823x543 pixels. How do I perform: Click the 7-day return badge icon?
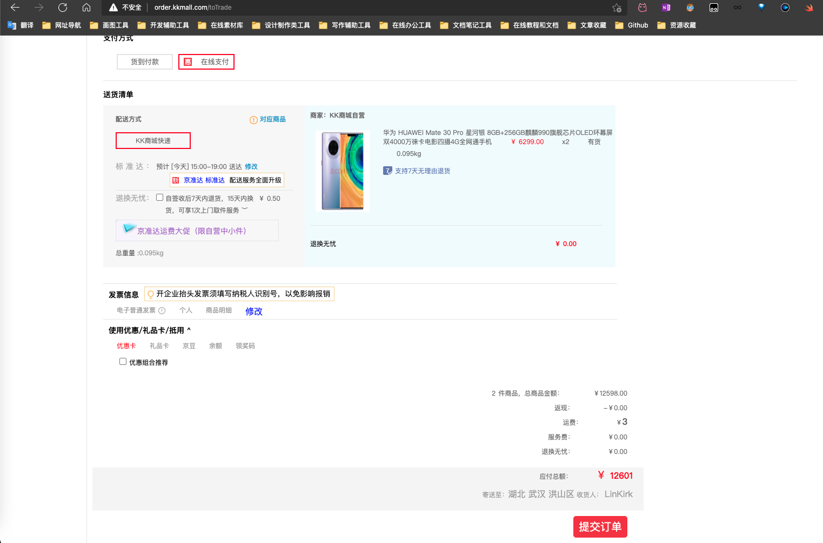tap(387, 171)
